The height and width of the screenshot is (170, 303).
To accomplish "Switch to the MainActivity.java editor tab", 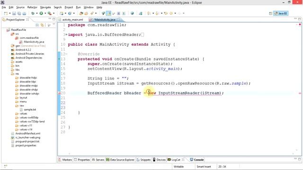I will point(105,20).
